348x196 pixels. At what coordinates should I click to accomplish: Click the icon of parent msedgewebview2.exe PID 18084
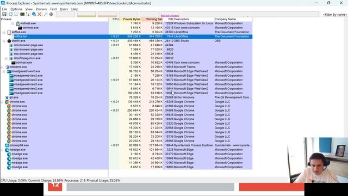point(9,71)
